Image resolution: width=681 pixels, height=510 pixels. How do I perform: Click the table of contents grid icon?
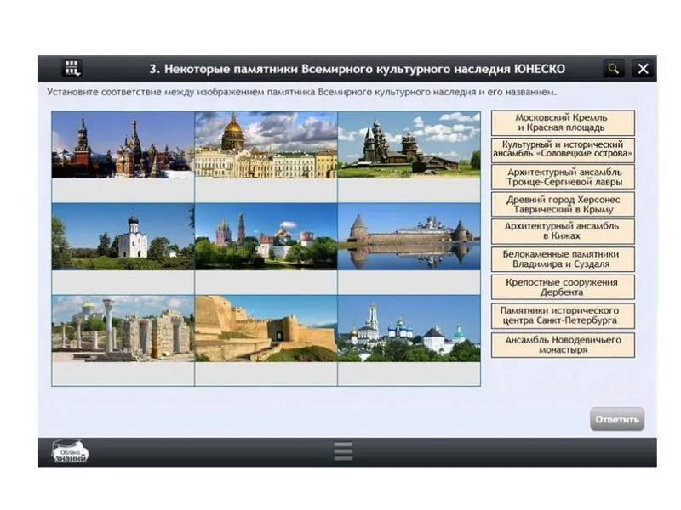coord(72,69)
